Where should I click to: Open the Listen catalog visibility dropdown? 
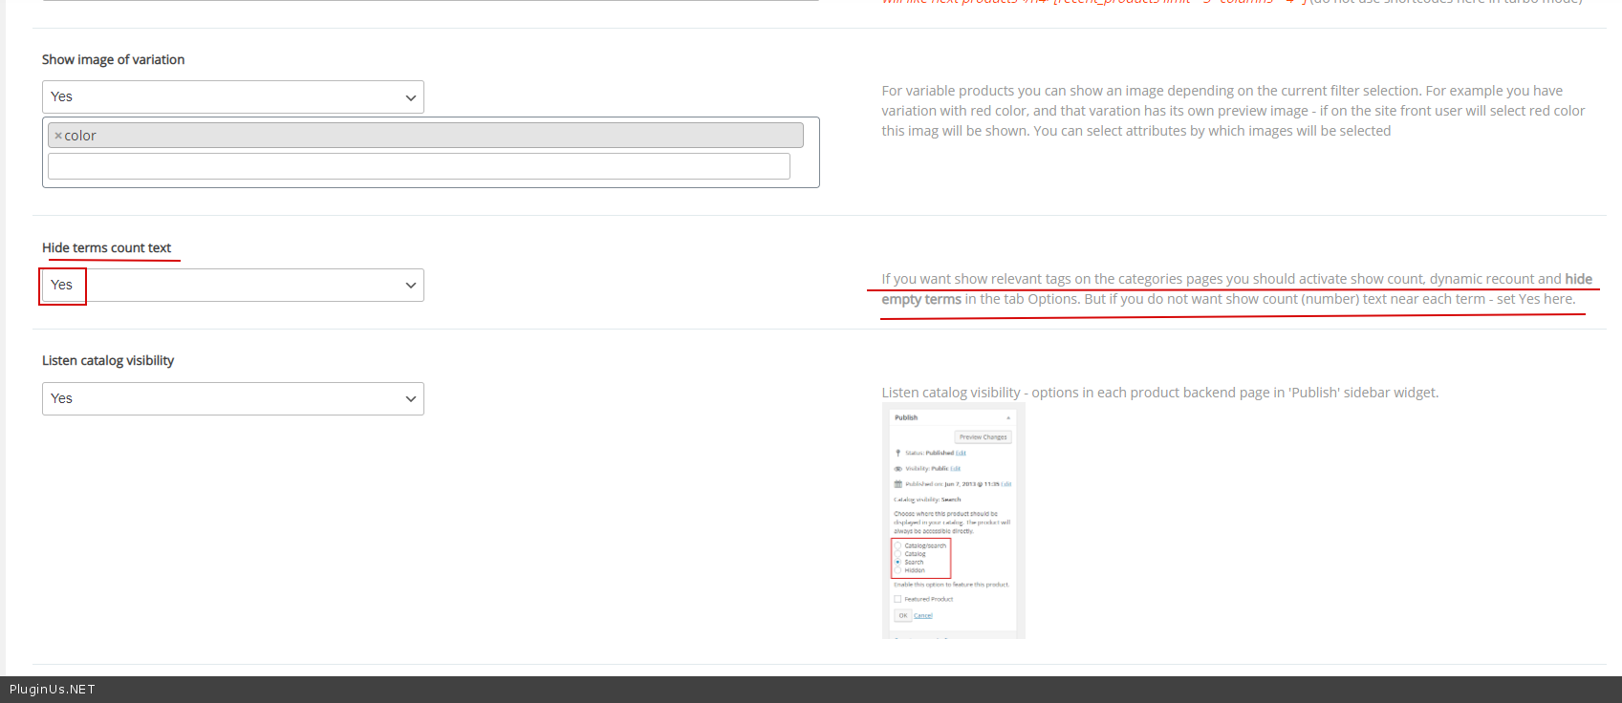point(233,398)
